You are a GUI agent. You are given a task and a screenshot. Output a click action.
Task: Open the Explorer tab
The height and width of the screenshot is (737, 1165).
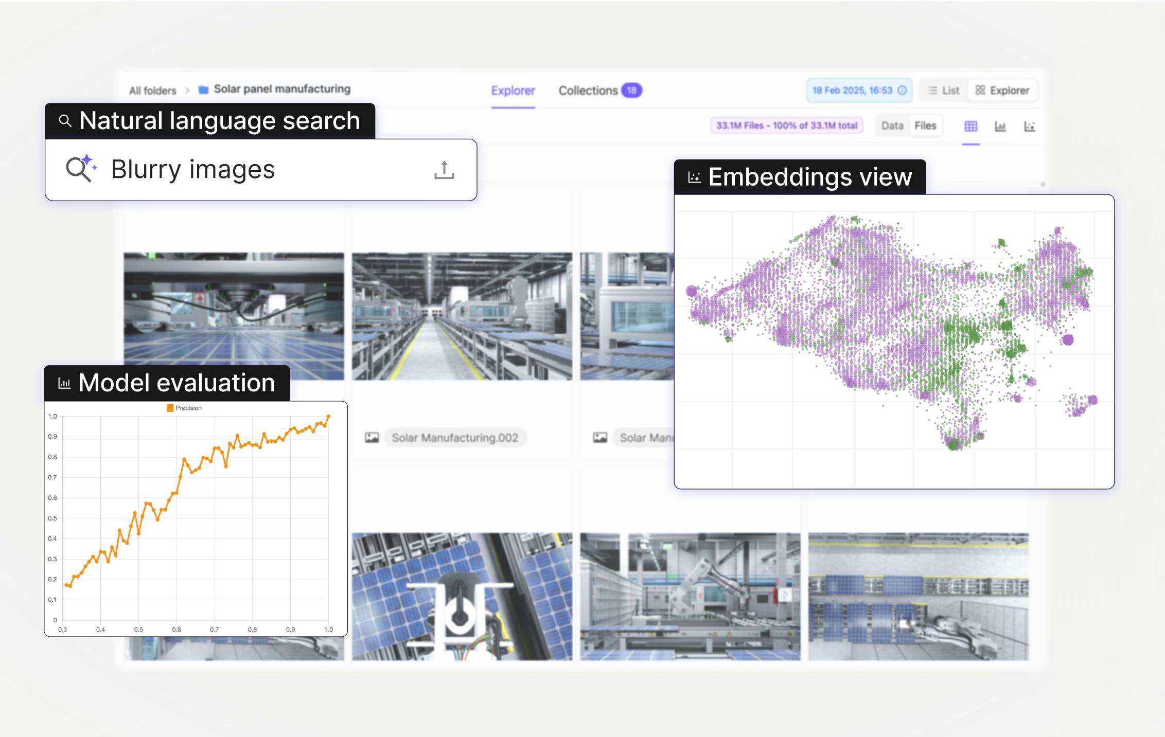(513, 91)
